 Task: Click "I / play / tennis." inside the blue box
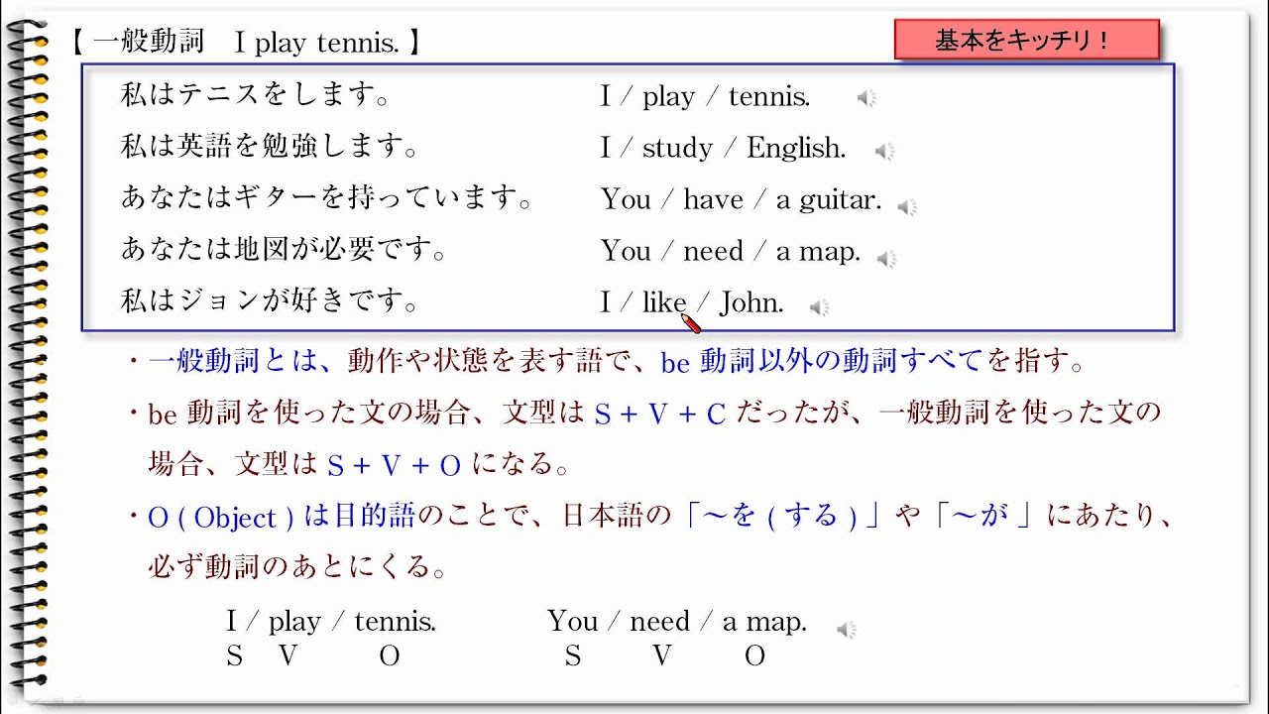tap(705, 97)
